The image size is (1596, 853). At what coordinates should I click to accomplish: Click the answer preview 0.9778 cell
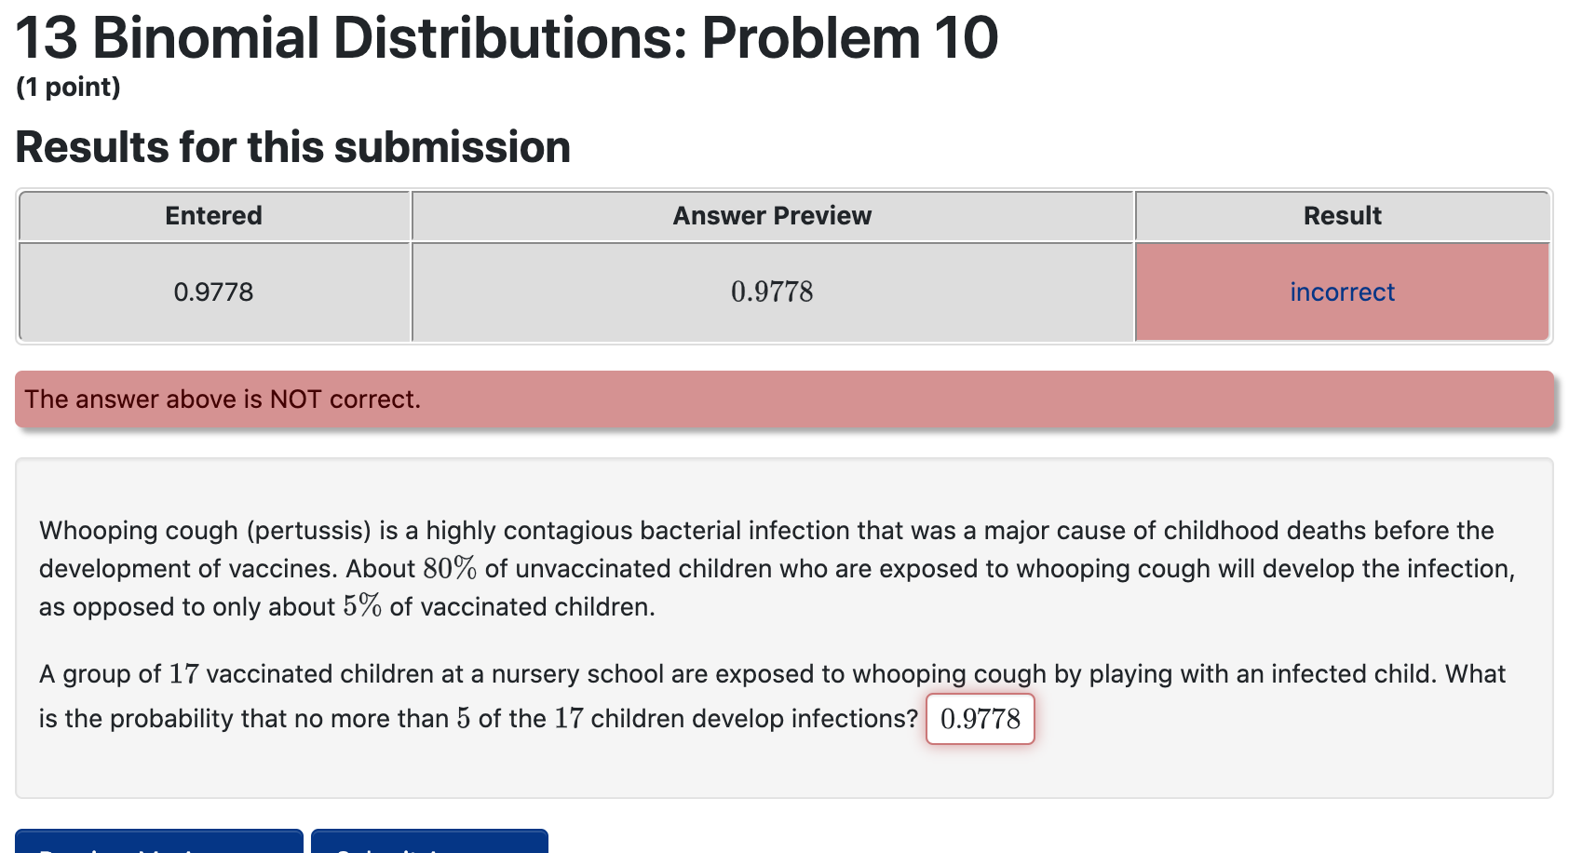point(772,291)
